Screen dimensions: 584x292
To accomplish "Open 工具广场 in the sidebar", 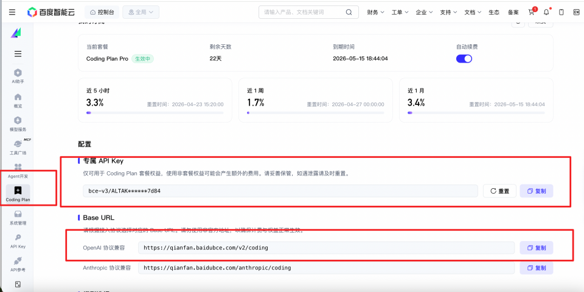I will pyautogui.click(x=18, y=147).
